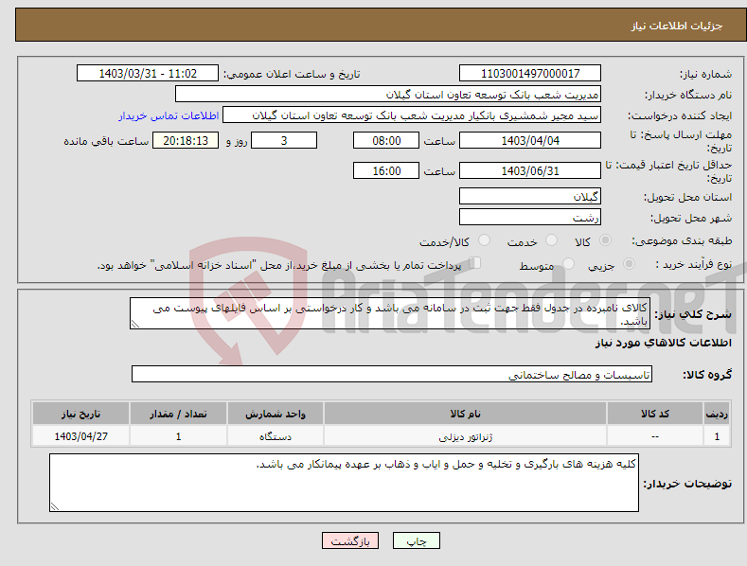The width and height of the screenshot is (747, 566).
Task: Click the دستگاه unit cell
Action: pyautogui.click(x=276, y=436)
